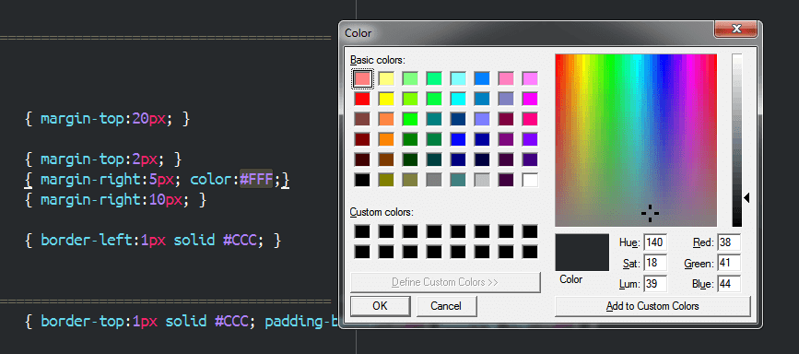Close the Color dialog window
Screen dimensions: 799x354
tap(735, 29)
